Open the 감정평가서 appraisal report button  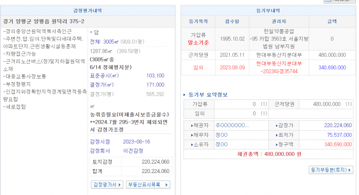click(x=107, y=185)
